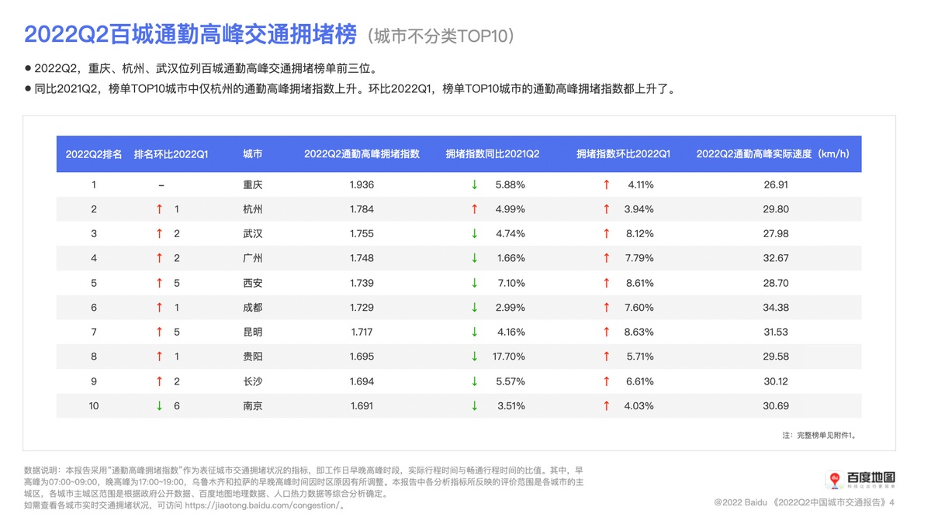Image resolution: width=931 pixels, height=517 pixels.
Task: Click the 完整榜单见附件1 note
Action: [x=819, y=436]
